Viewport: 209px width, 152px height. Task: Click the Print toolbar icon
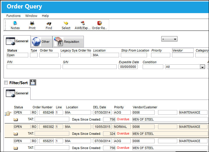tap(32, 25)
